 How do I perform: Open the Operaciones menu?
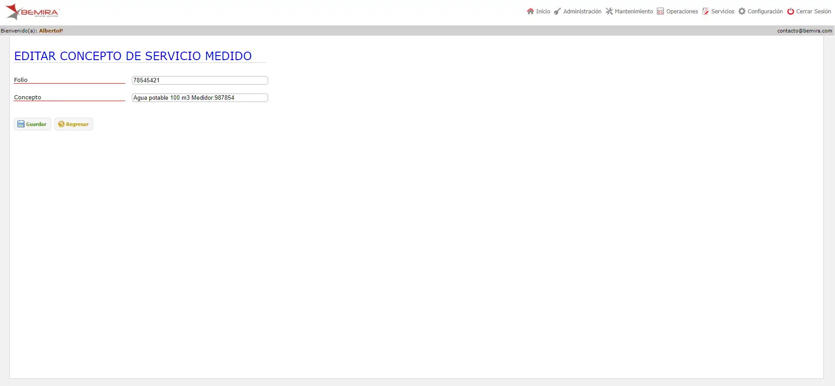click(x=678, y=12)
